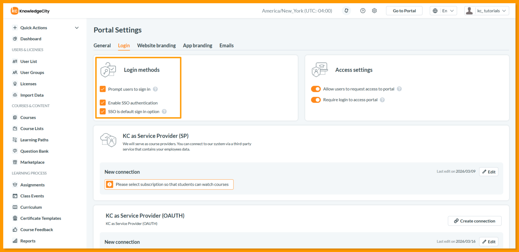Click the User Groups sidebar icon

(15, 73)
